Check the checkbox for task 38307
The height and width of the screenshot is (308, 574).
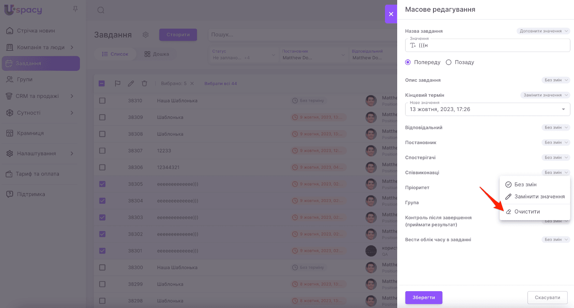102,151
